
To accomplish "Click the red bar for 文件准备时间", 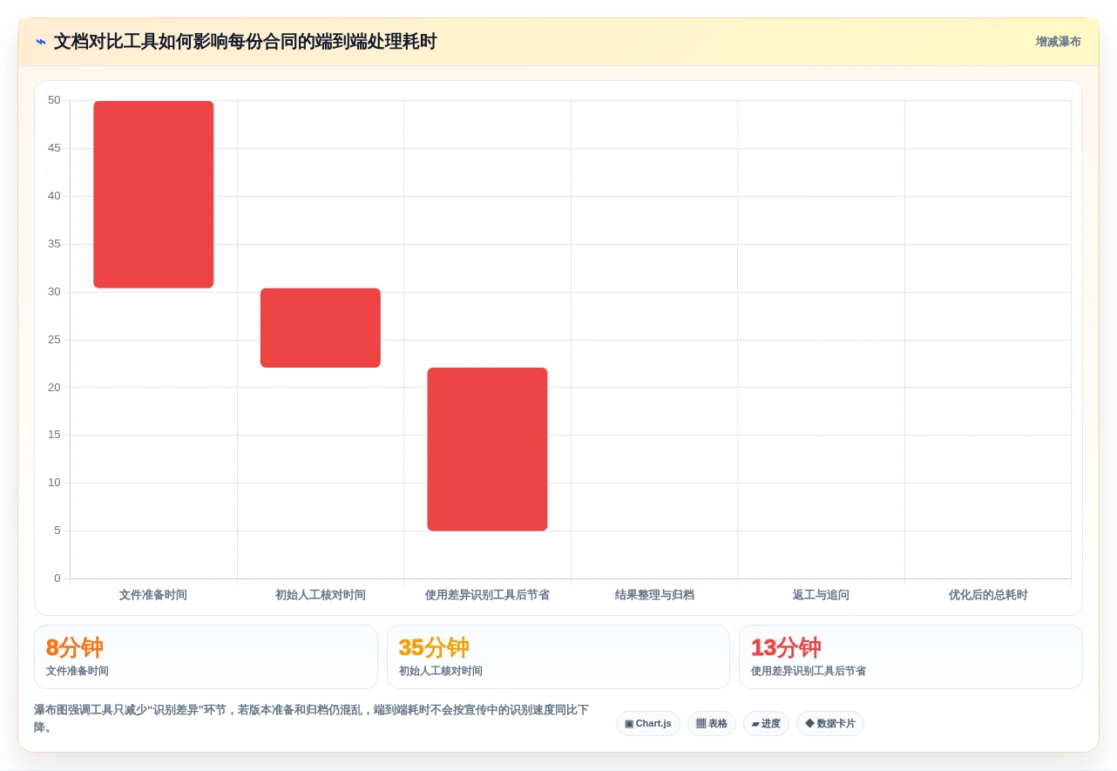I will (153, 194).
